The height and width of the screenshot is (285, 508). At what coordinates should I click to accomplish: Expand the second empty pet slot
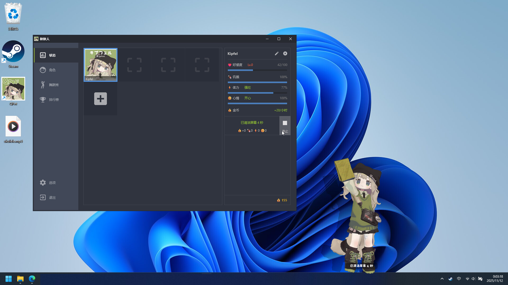[x=134, y=64]
